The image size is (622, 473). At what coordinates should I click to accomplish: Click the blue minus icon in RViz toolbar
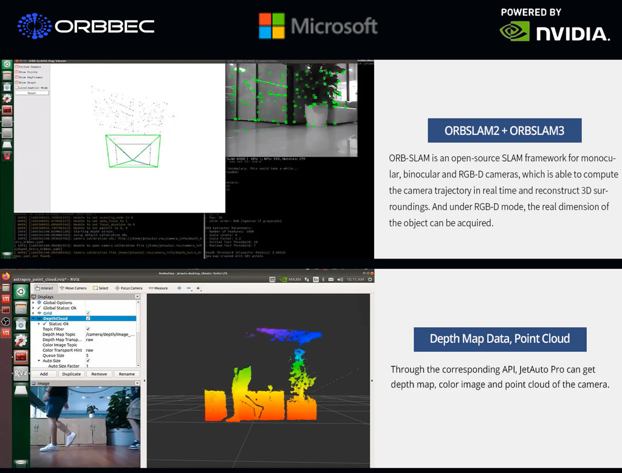pyautogui.click(x=189, y=288)
